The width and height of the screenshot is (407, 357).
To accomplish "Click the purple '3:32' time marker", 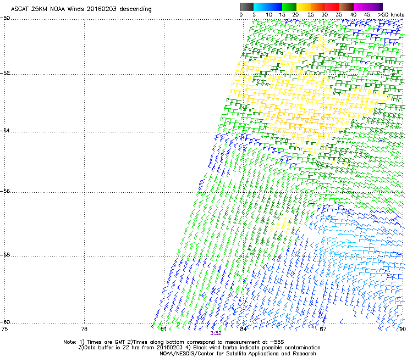I will point(216,333).
